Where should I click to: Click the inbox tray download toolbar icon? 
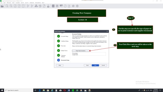coord(48,6)
